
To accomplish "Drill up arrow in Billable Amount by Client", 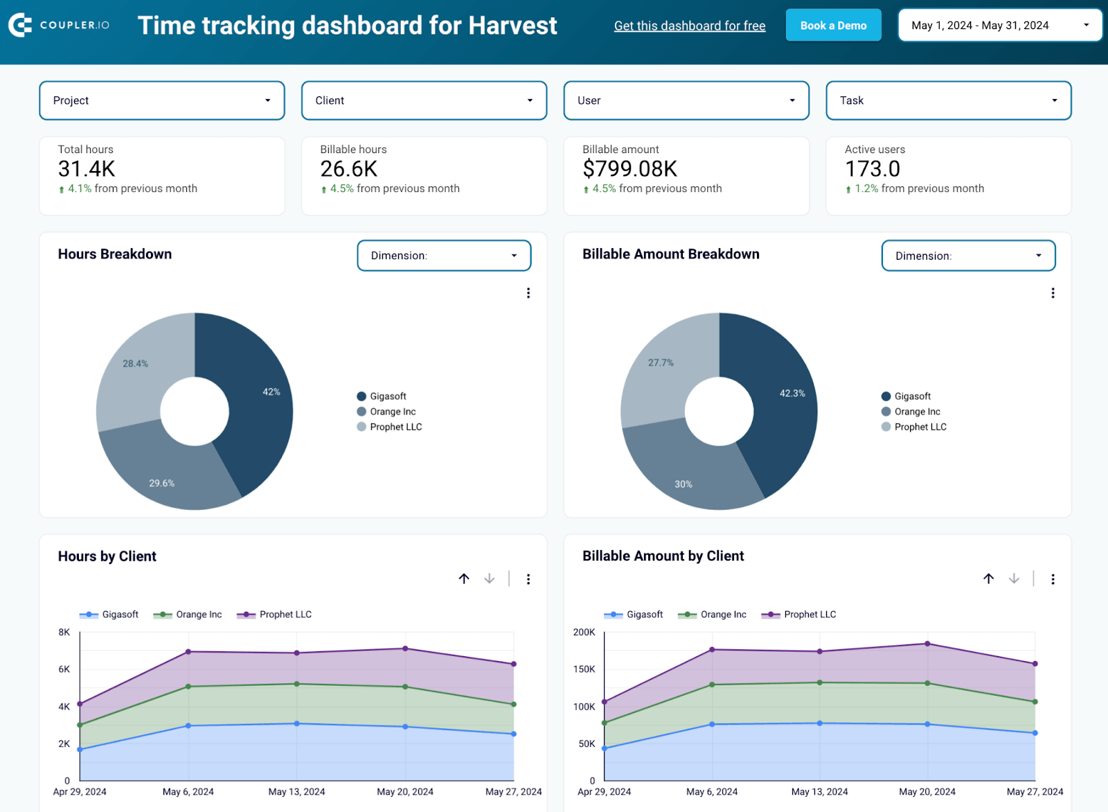I will point(988,579).
